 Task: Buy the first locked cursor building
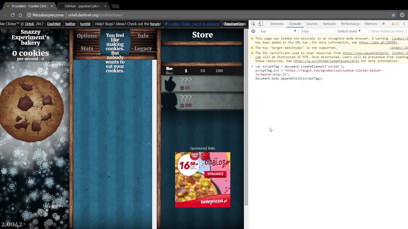(203, 84)
